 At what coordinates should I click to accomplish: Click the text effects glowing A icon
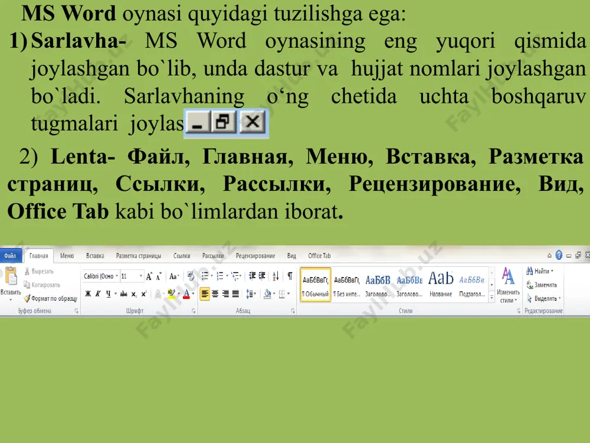tap(158, 294)
